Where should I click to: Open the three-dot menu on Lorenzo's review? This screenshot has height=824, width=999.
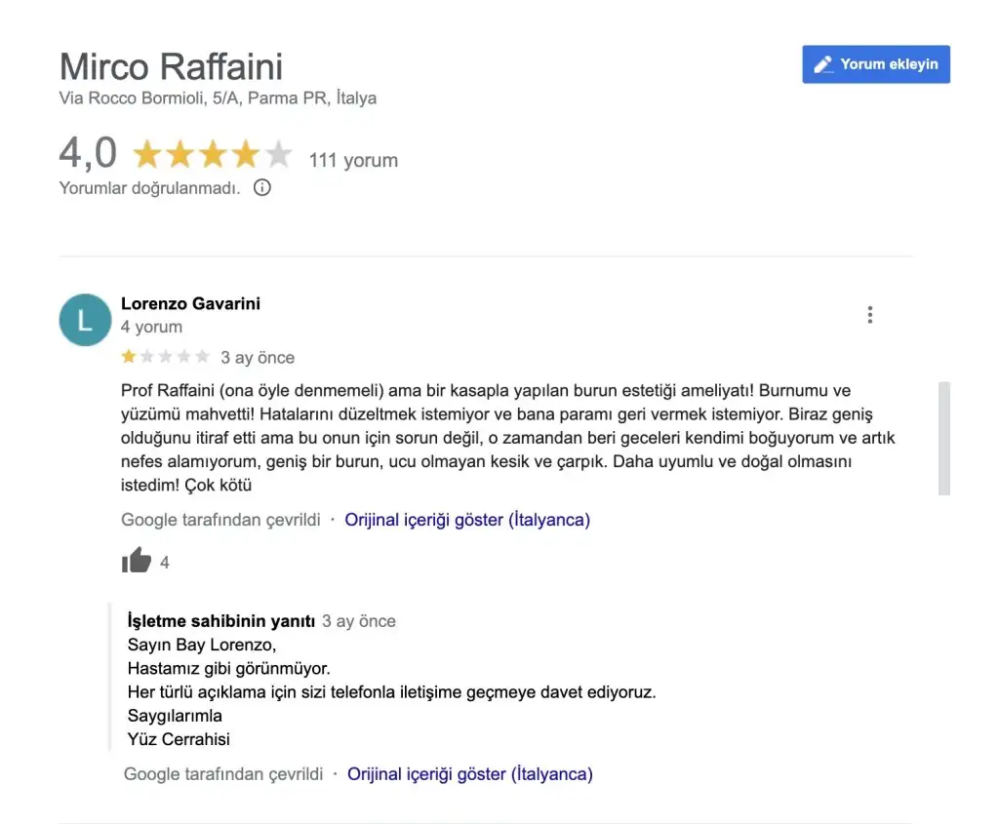tap(869, 315)
